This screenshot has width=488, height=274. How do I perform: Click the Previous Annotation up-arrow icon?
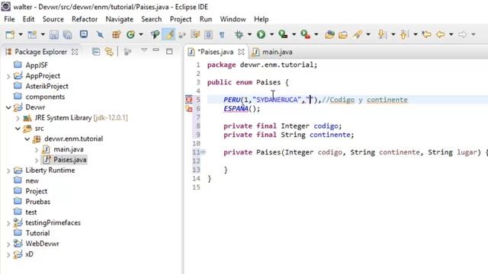tap(404, 34)
